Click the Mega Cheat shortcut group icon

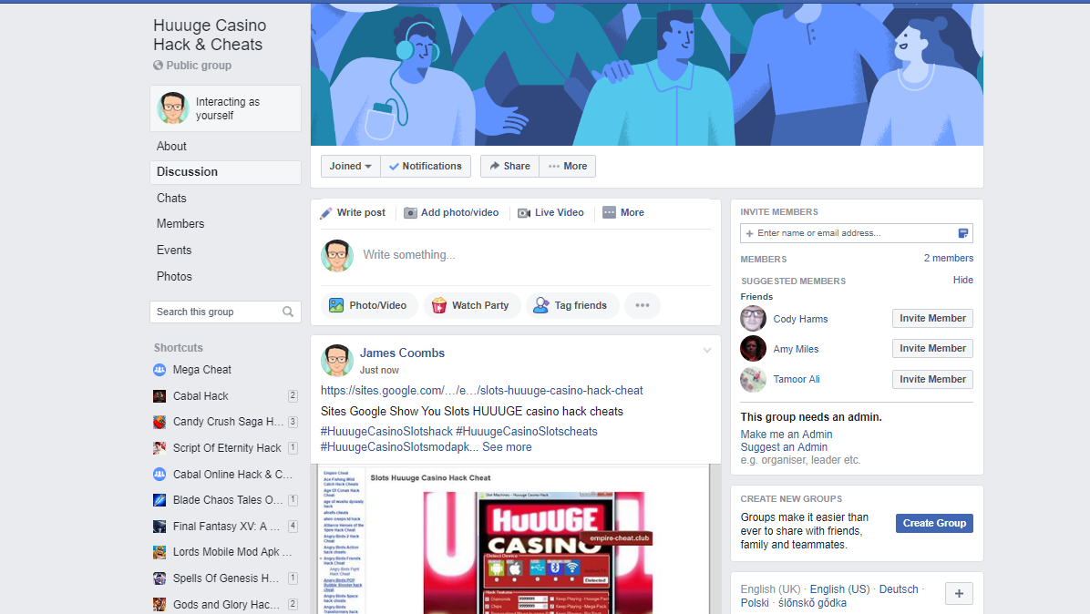pyautogui.click(x=159, y=370)
